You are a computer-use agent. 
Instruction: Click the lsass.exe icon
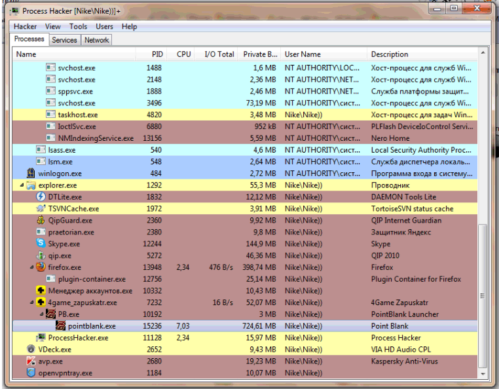41,149
